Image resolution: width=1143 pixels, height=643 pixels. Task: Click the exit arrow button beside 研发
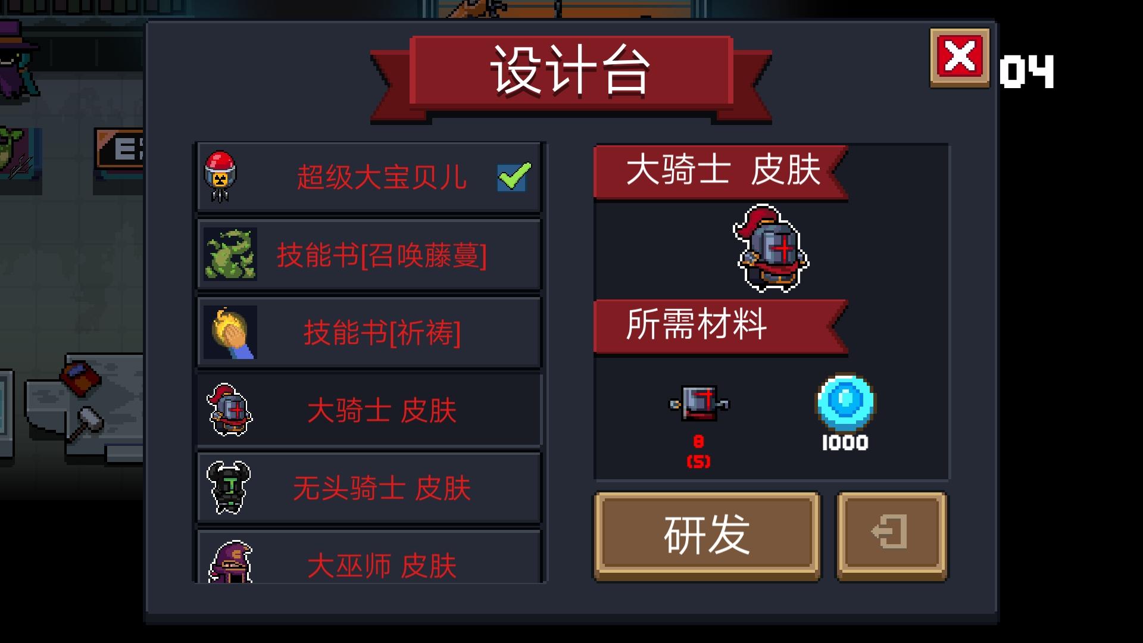coord(892,535)
